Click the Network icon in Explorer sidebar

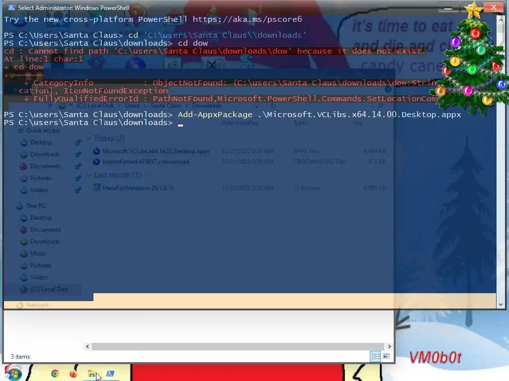pos(20,305)
